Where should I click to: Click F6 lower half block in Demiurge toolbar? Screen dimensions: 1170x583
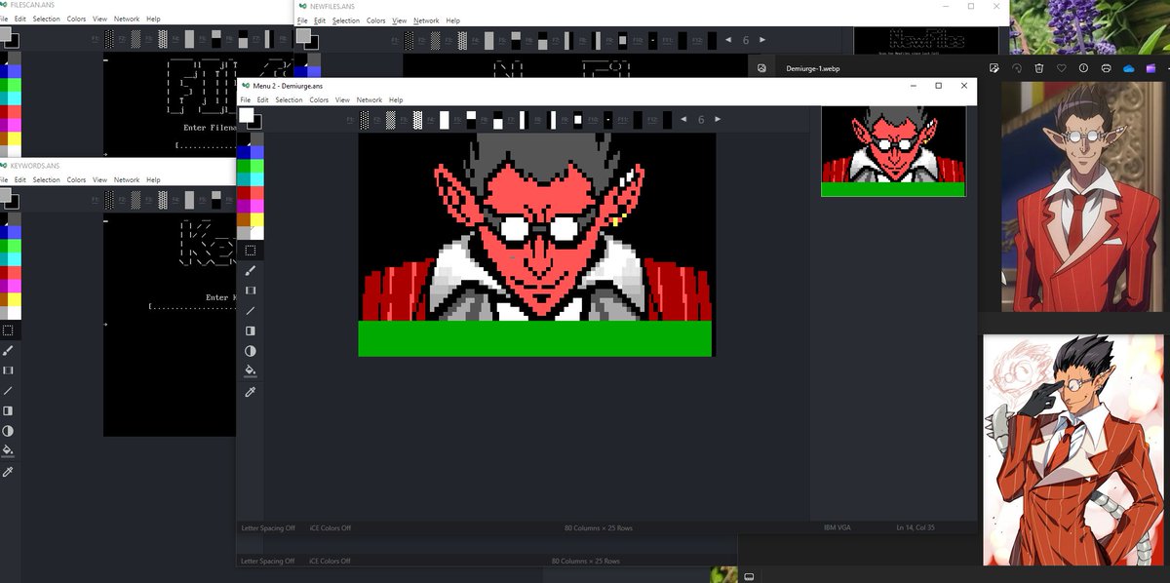point(497,120)
